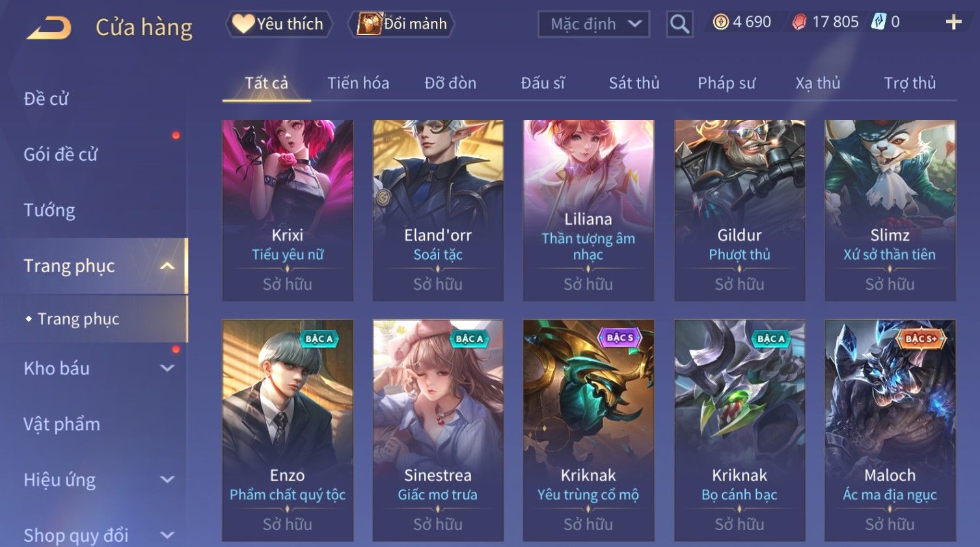The width and height of the screenshot is (980, 547).
Task: Switch to the Pháp sư tab
Action: [726, 83]
